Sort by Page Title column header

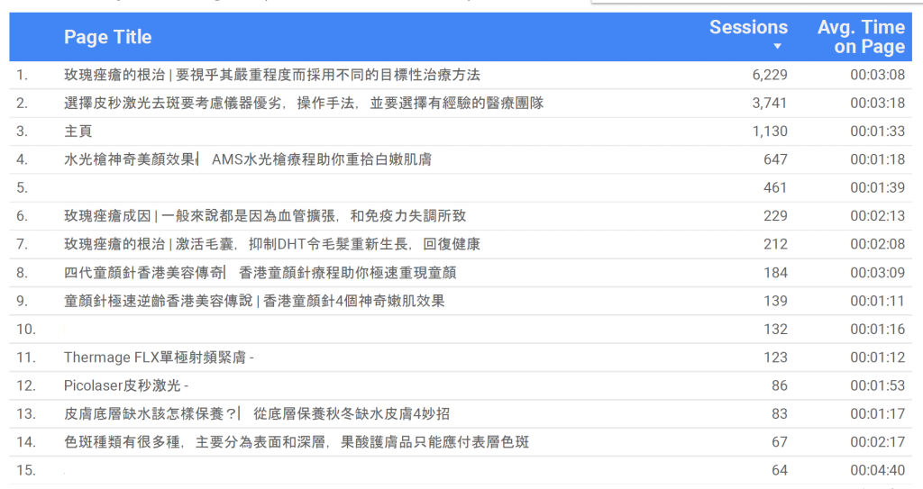click(x=107, y=37)
